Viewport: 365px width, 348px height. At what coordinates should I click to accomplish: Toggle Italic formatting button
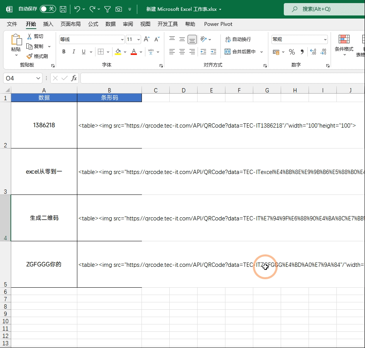73,52
